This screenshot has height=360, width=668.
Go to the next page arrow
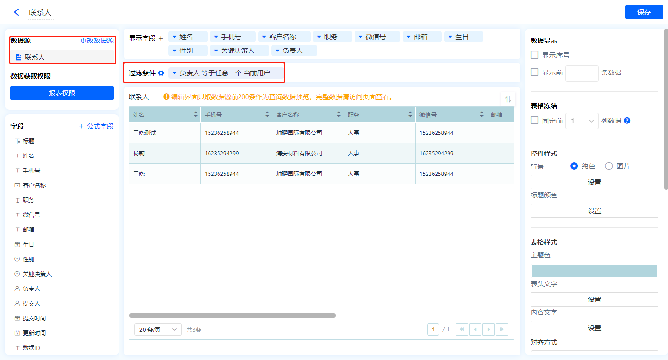point(488,329)
